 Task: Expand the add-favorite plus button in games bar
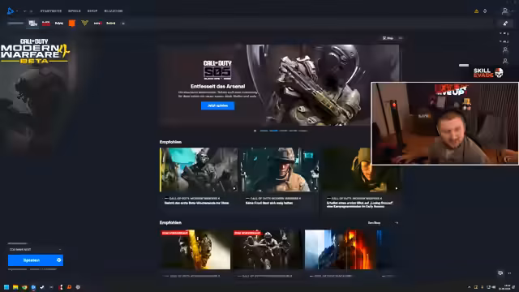pos(123,24)
